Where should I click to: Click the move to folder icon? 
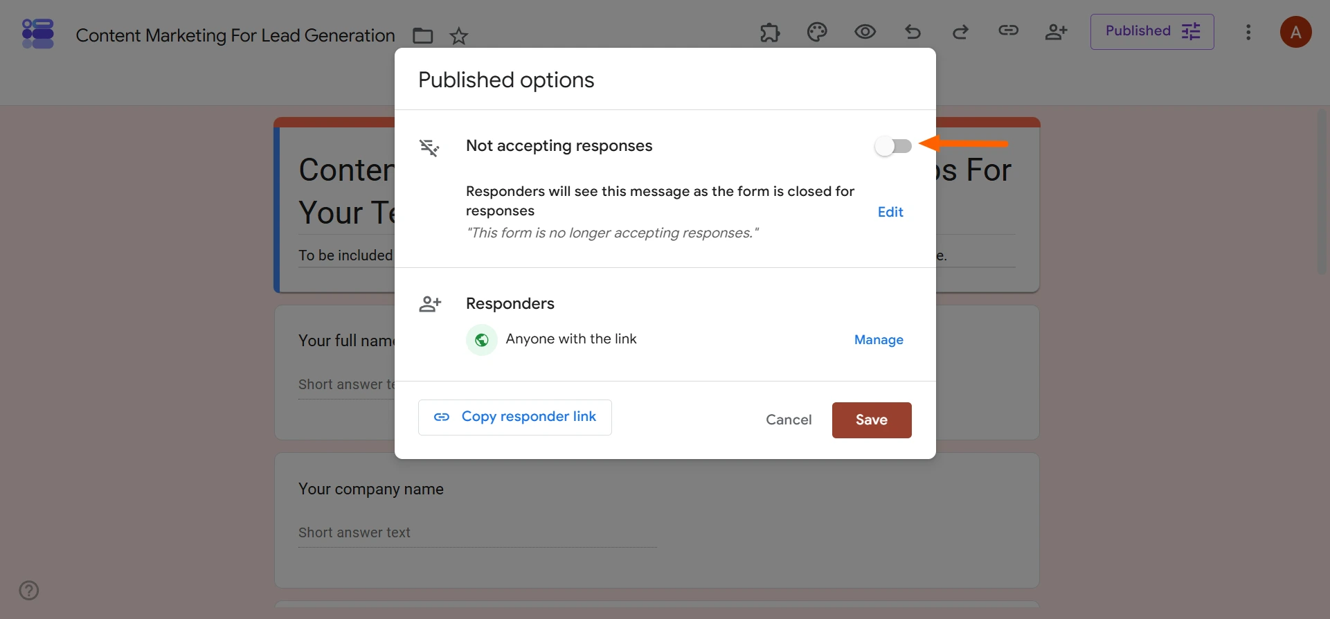(422, 35)
